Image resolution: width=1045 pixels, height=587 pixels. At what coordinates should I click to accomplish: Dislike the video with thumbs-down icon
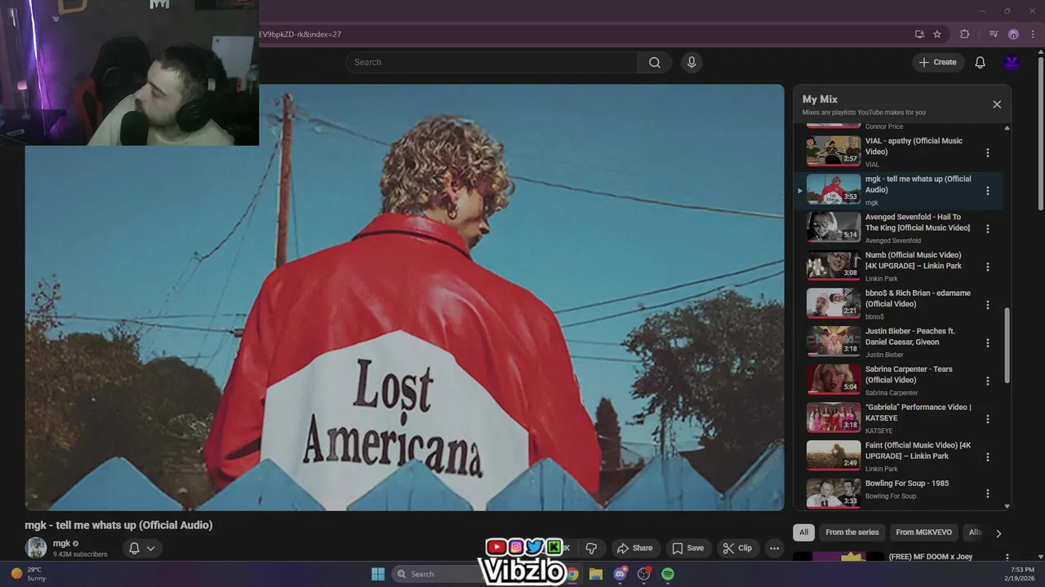coord(591,548)
